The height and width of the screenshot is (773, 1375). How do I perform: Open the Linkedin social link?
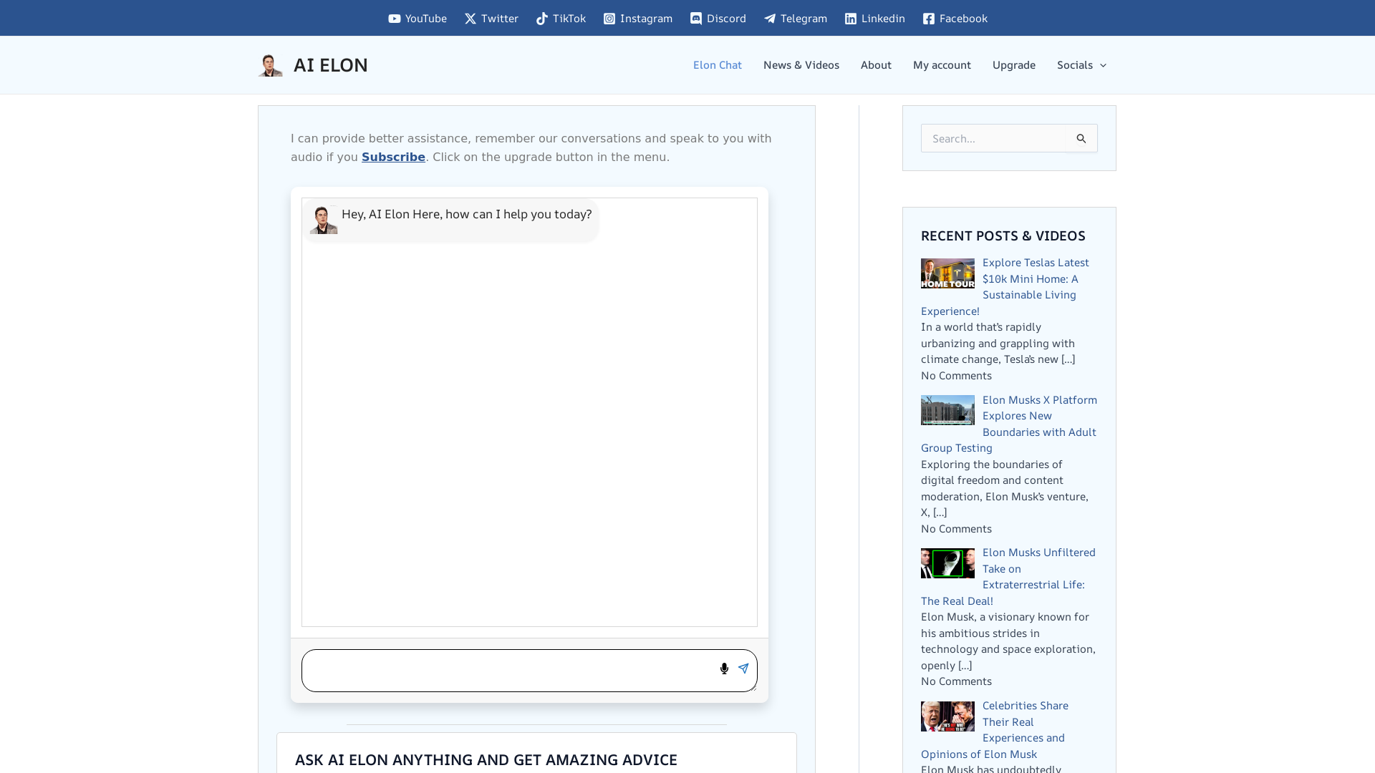[874, 19]
